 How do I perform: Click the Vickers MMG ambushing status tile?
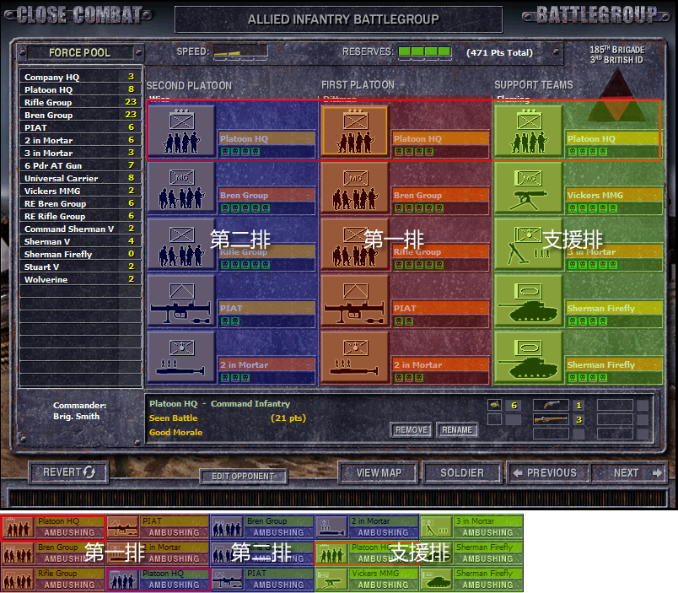tap(366, 579)
